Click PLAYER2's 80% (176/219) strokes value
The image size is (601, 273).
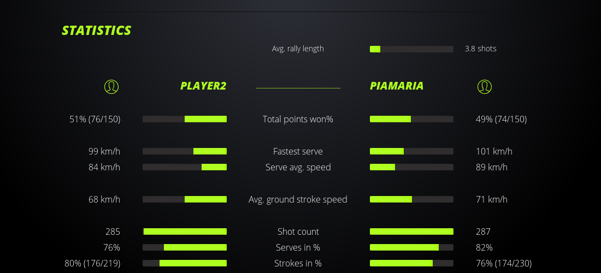click(x=92, y=263)
